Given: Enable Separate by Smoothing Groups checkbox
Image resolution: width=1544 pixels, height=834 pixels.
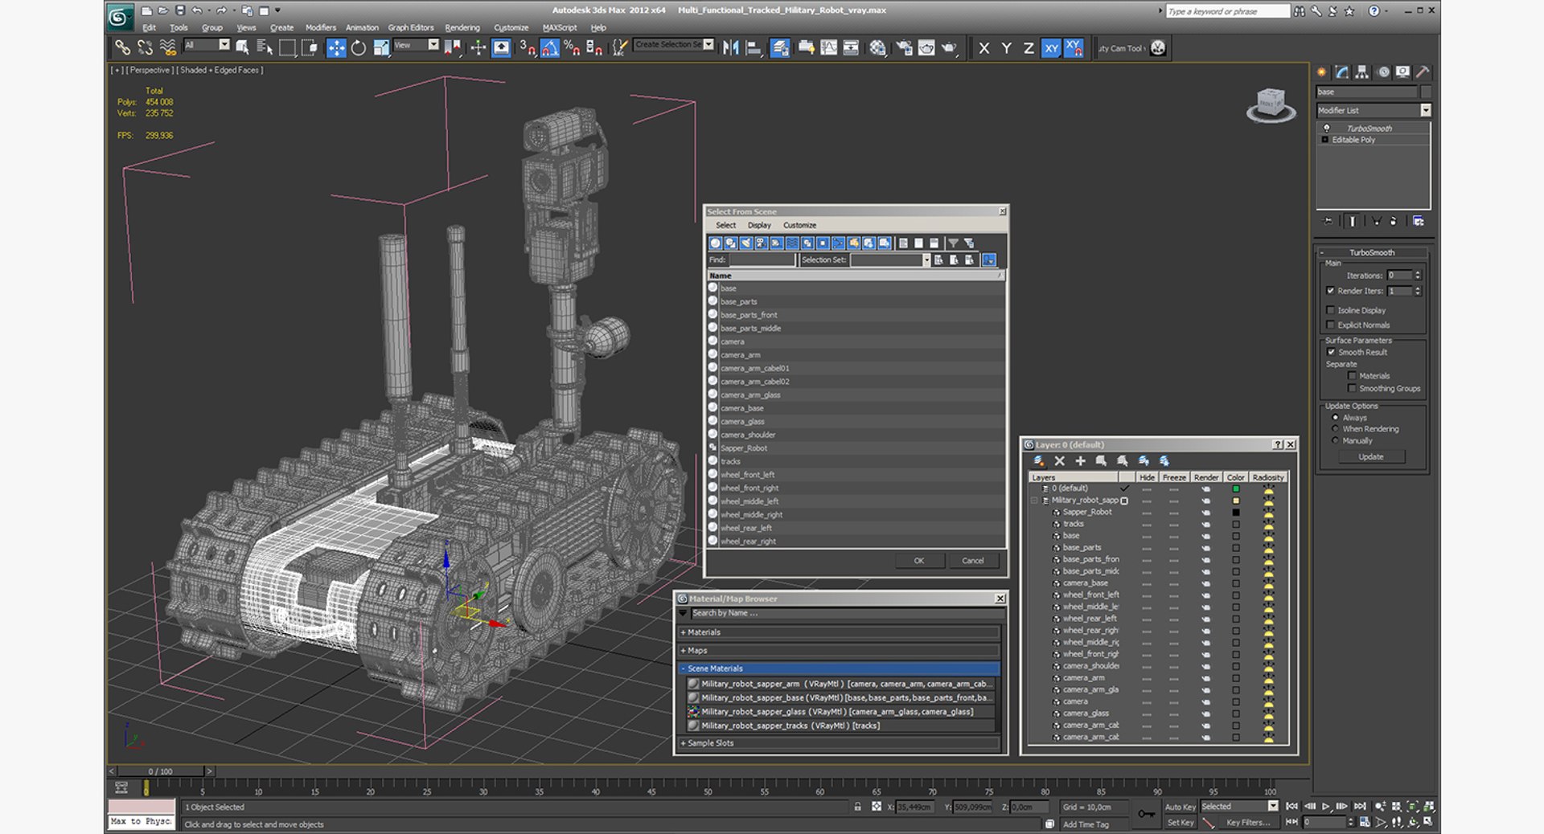Looking at the screenshot, I should click(x=1352, y=388).
